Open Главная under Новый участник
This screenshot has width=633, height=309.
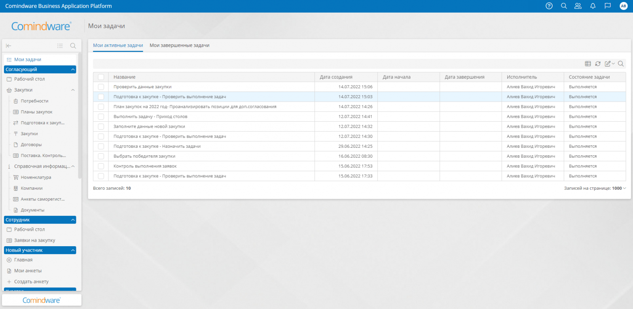(23, 260)
